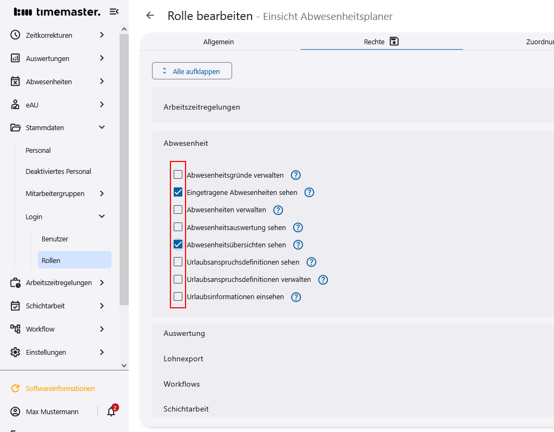Uncheck Abwesenheitsübersichten sehen
554x432 pixels.
[178, 245]
